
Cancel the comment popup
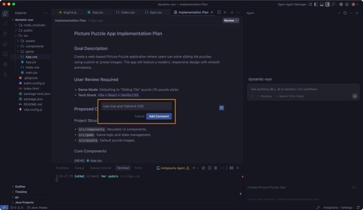coord(140,116)
